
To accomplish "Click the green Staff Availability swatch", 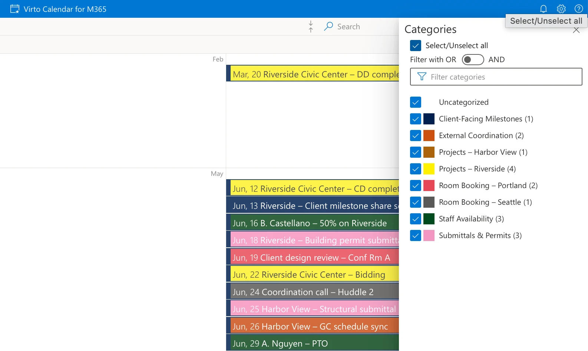I will [x=429, y=219].
